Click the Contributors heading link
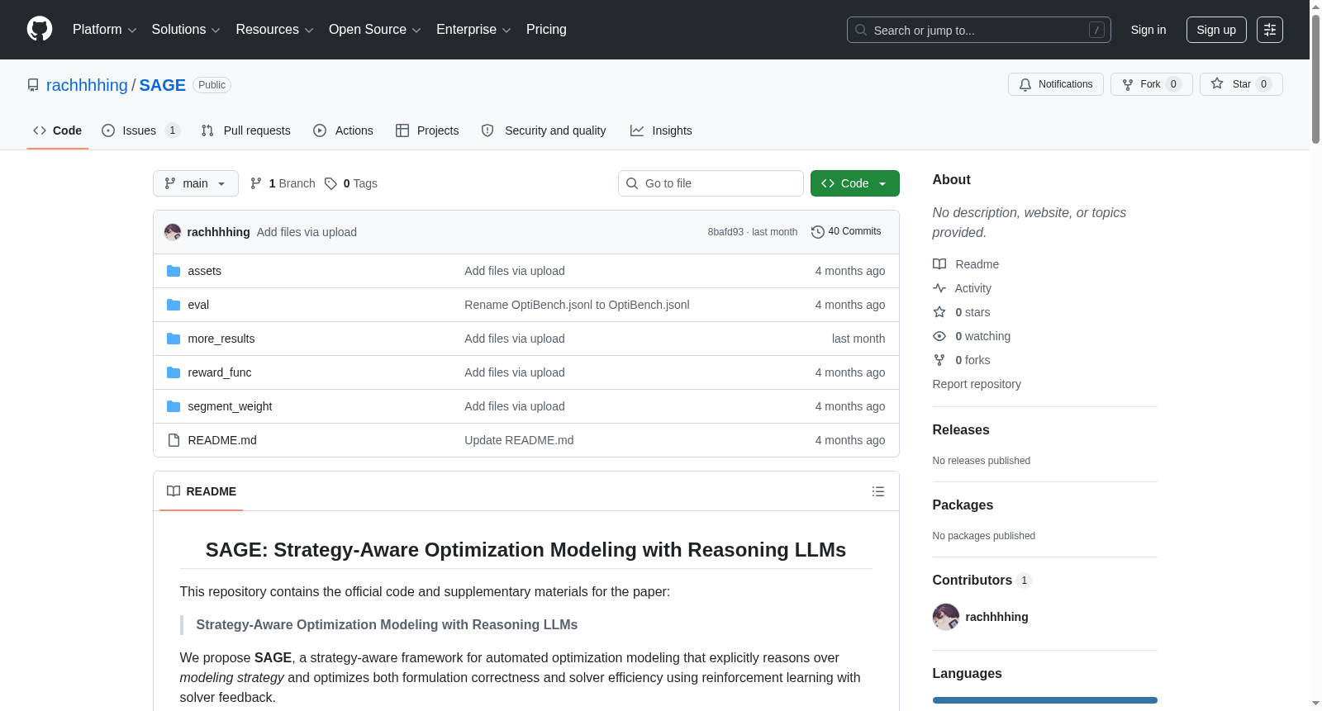This screenshot has width=1322, height=711. tap(982, 580)
